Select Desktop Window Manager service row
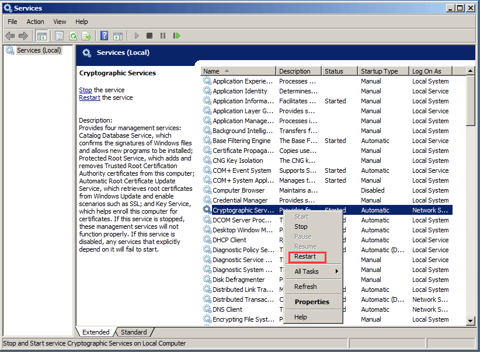480x352 pixels. click(327, 230)
